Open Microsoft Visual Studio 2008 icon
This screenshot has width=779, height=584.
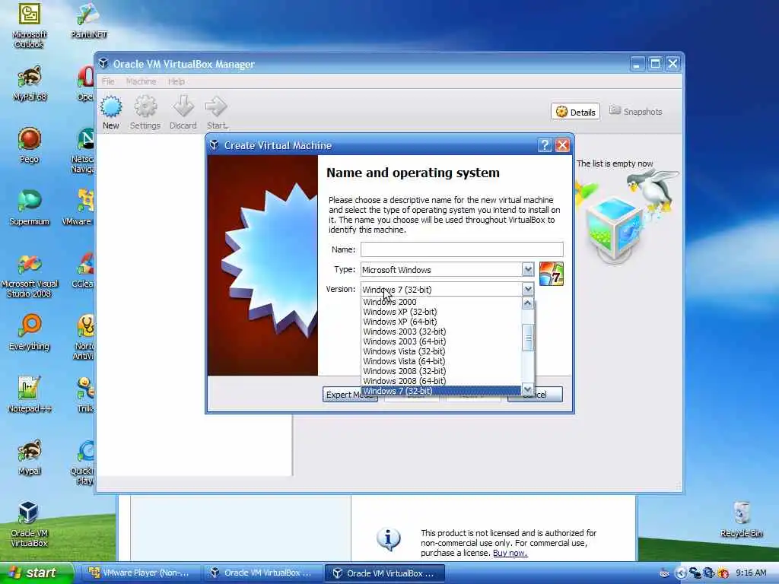pos(30,275)
